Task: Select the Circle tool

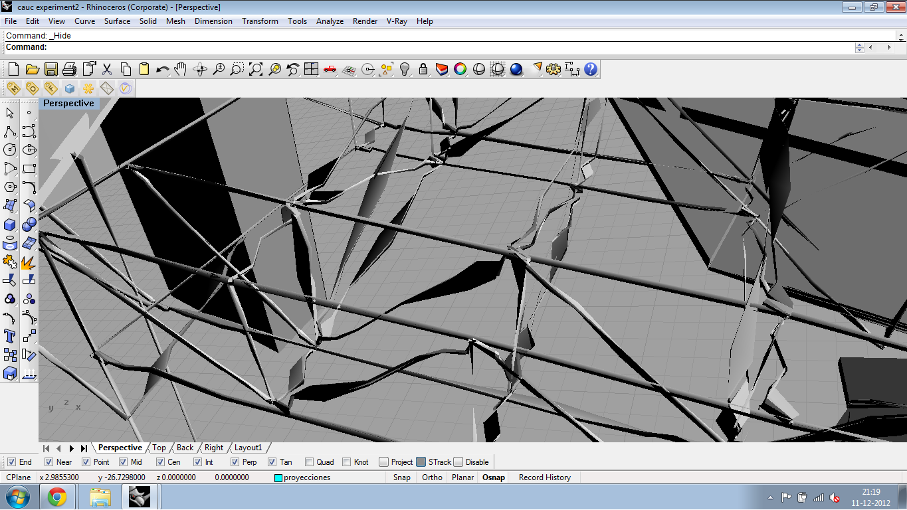Action: pyautogui.click(x=10, y=150)
